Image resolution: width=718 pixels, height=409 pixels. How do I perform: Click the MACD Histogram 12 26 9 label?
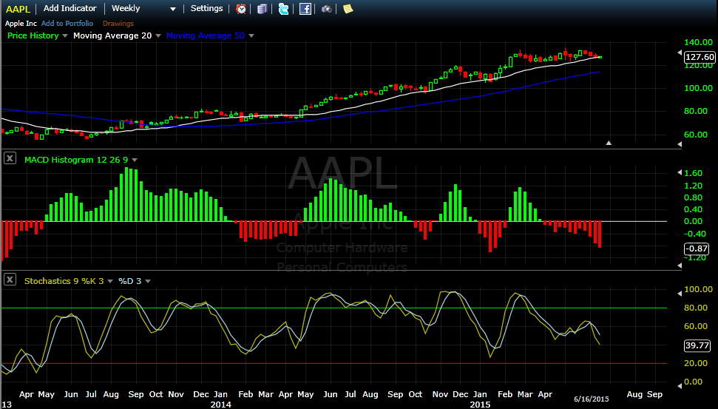(76, 160)
